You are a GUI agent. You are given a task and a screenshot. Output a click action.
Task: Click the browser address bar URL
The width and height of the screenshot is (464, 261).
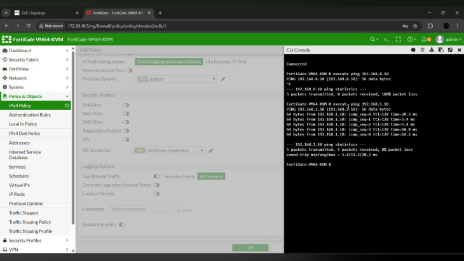tap(117, 26)
